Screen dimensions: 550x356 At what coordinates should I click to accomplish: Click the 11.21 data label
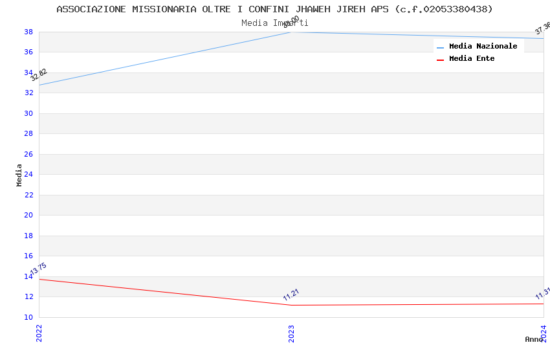tap(291, 295)
